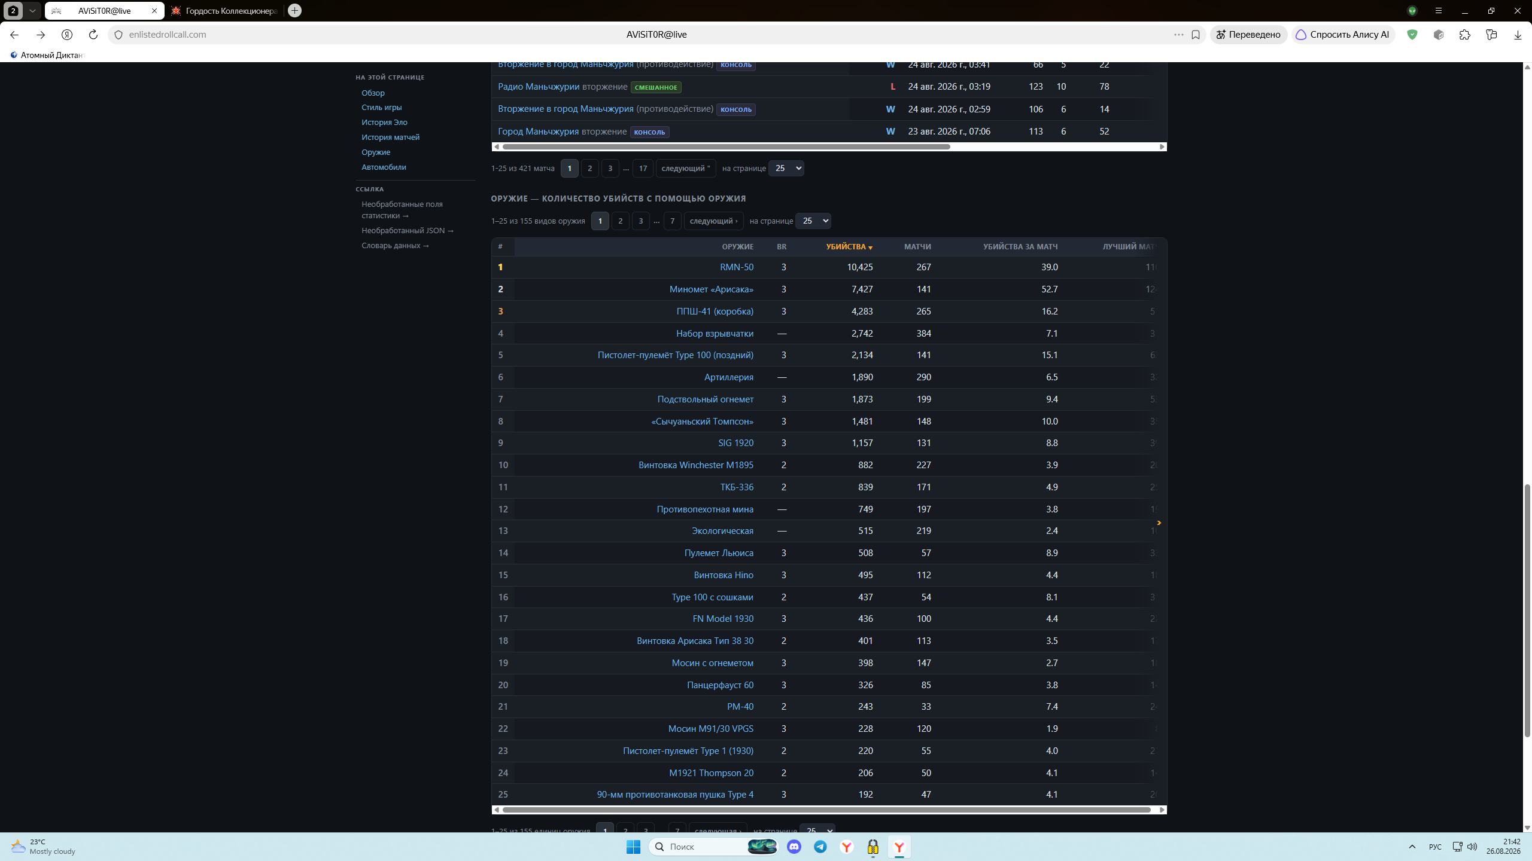
Task: Open weapons per-page dropdown showing 25
Action: 813,221
